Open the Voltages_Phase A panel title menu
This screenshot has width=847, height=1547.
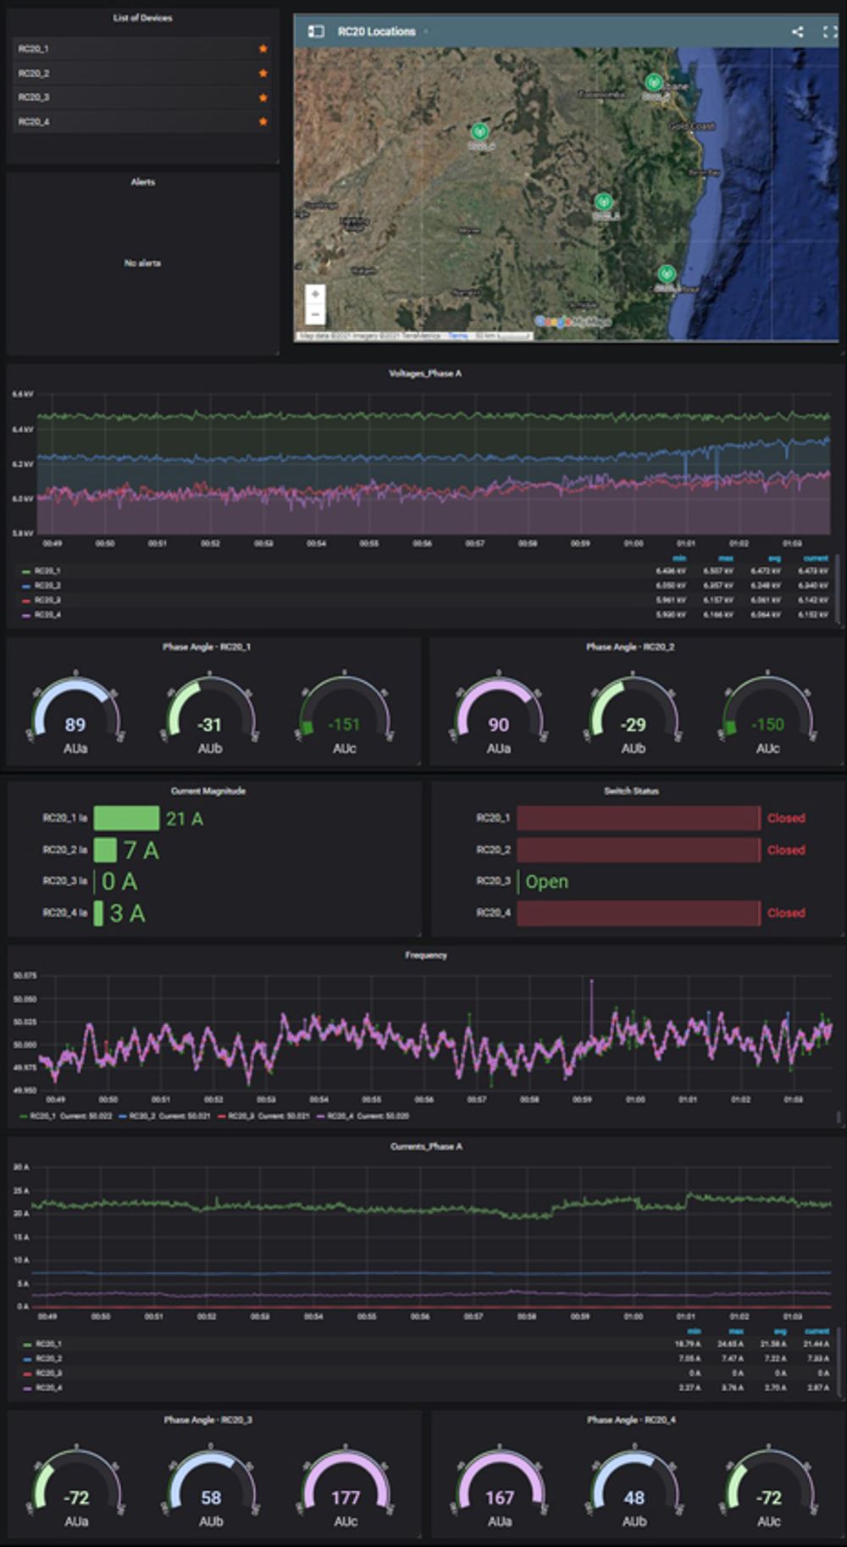tap(425, 373)
